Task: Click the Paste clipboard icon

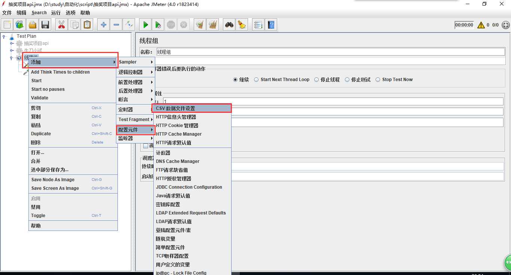Action: [87, 25]
